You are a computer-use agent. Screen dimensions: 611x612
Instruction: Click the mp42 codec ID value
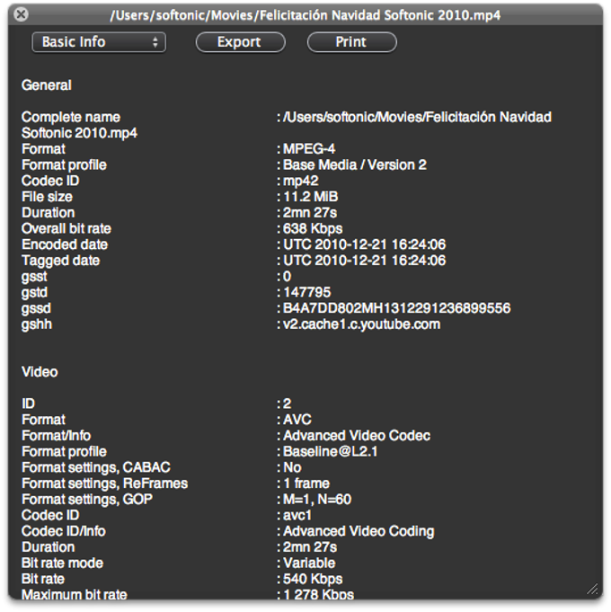coord(300,182)
